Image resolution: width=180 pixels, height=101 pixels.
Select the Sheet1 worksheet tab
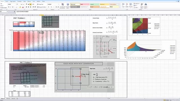[x=3, y=98]
